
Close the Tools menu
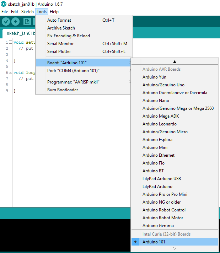[42, 12]
